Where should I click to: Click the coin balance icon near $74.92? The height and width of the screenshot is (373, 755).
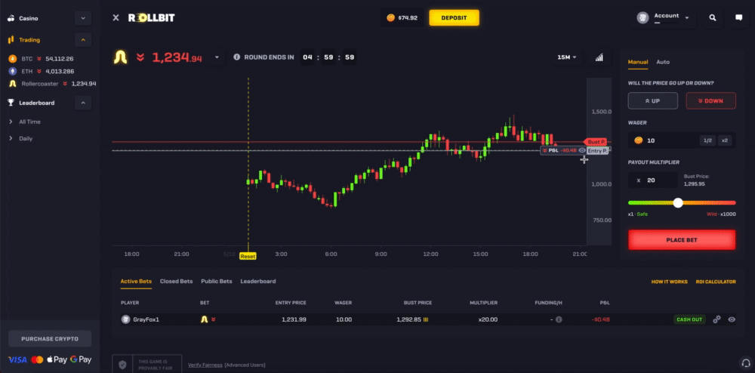coord(390,18)
